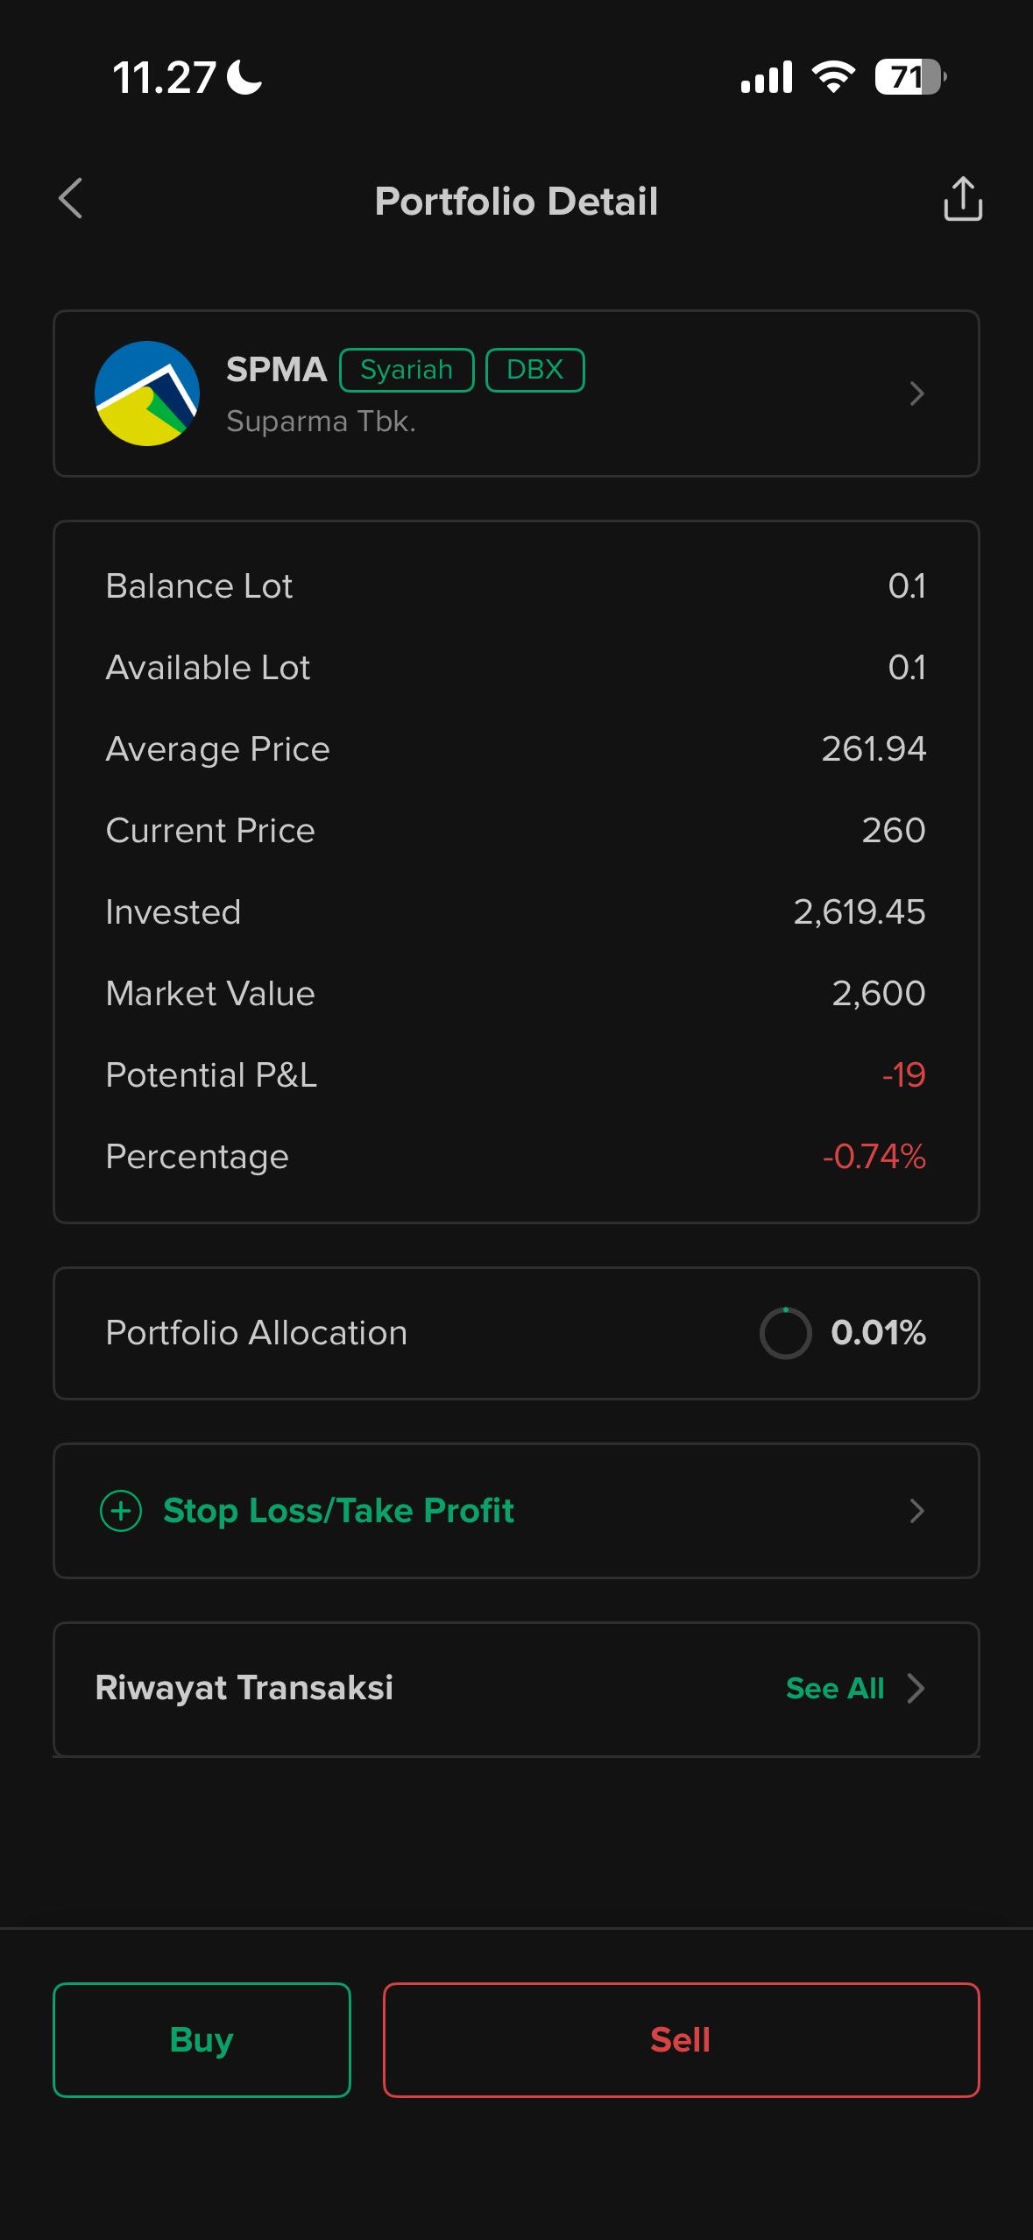Tap the cellular signal bars icon
1033x2240 pixels.
767,77
